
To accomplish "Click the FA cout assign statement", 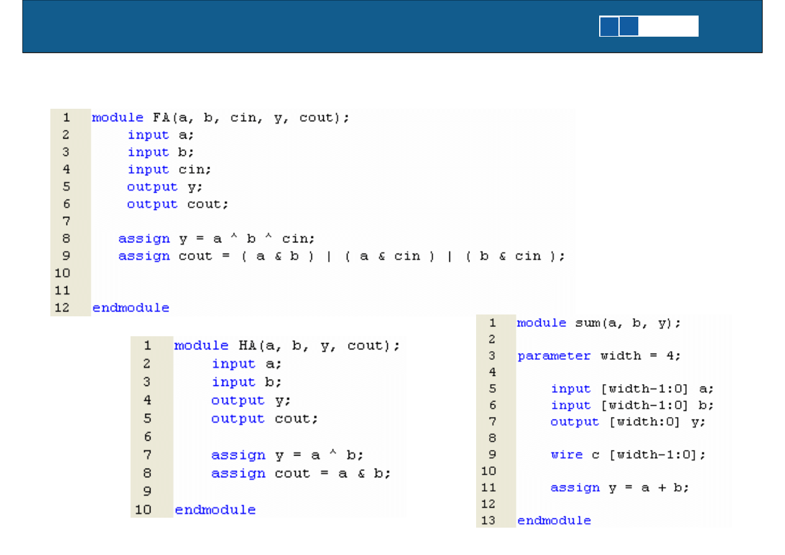I will coord(341,256).
